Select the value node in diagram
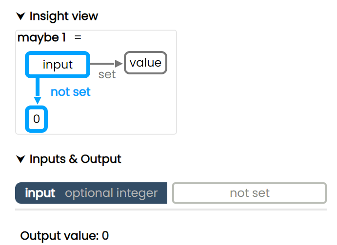Screen dimensions: 337x245 click(145, 63)
